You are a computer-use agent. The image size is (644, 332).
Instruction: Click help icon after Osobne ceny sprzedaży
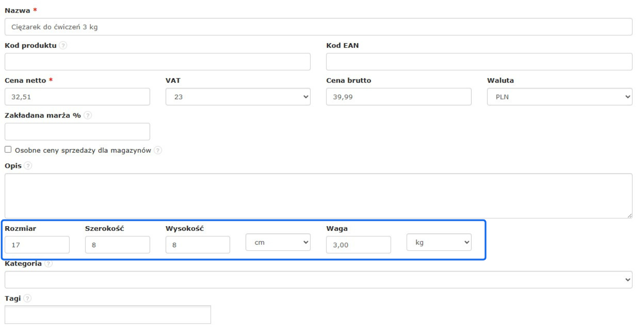pyautogui.click(x=158, y=150)
